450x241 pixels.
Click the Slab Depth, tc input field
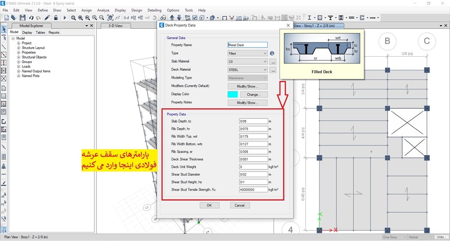coord(253,121)
